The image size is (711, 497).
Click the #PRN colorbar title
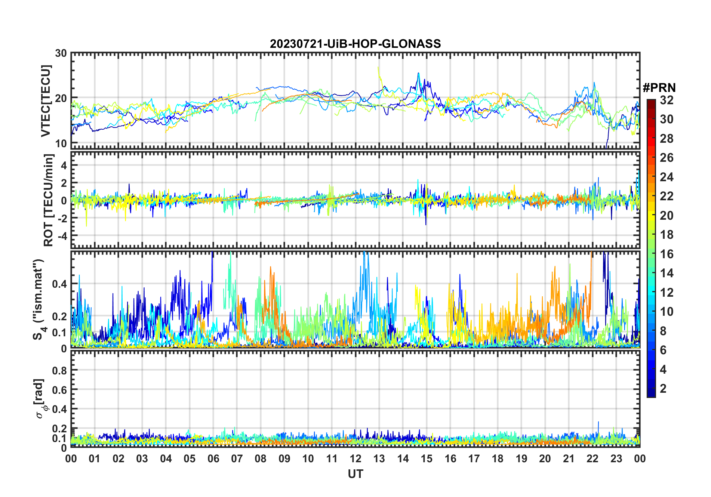659,88
